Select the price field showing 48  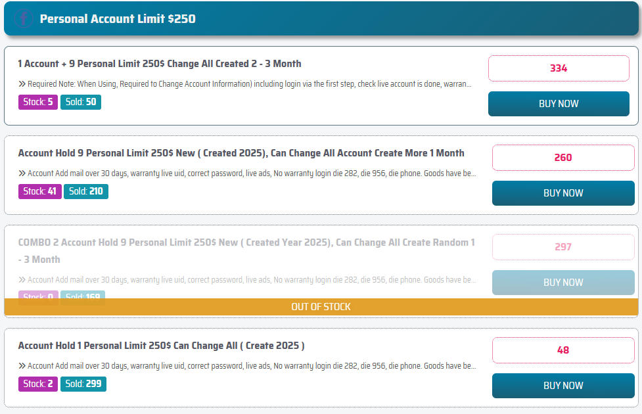pos(562,350)
